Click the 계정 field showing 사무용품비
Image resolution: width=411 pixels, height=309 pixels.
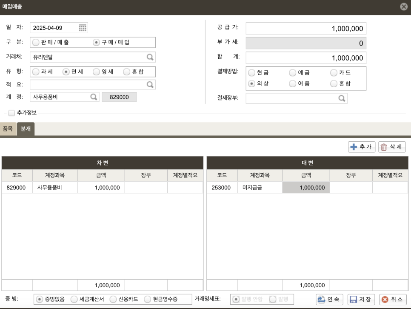tap(65, 97)
